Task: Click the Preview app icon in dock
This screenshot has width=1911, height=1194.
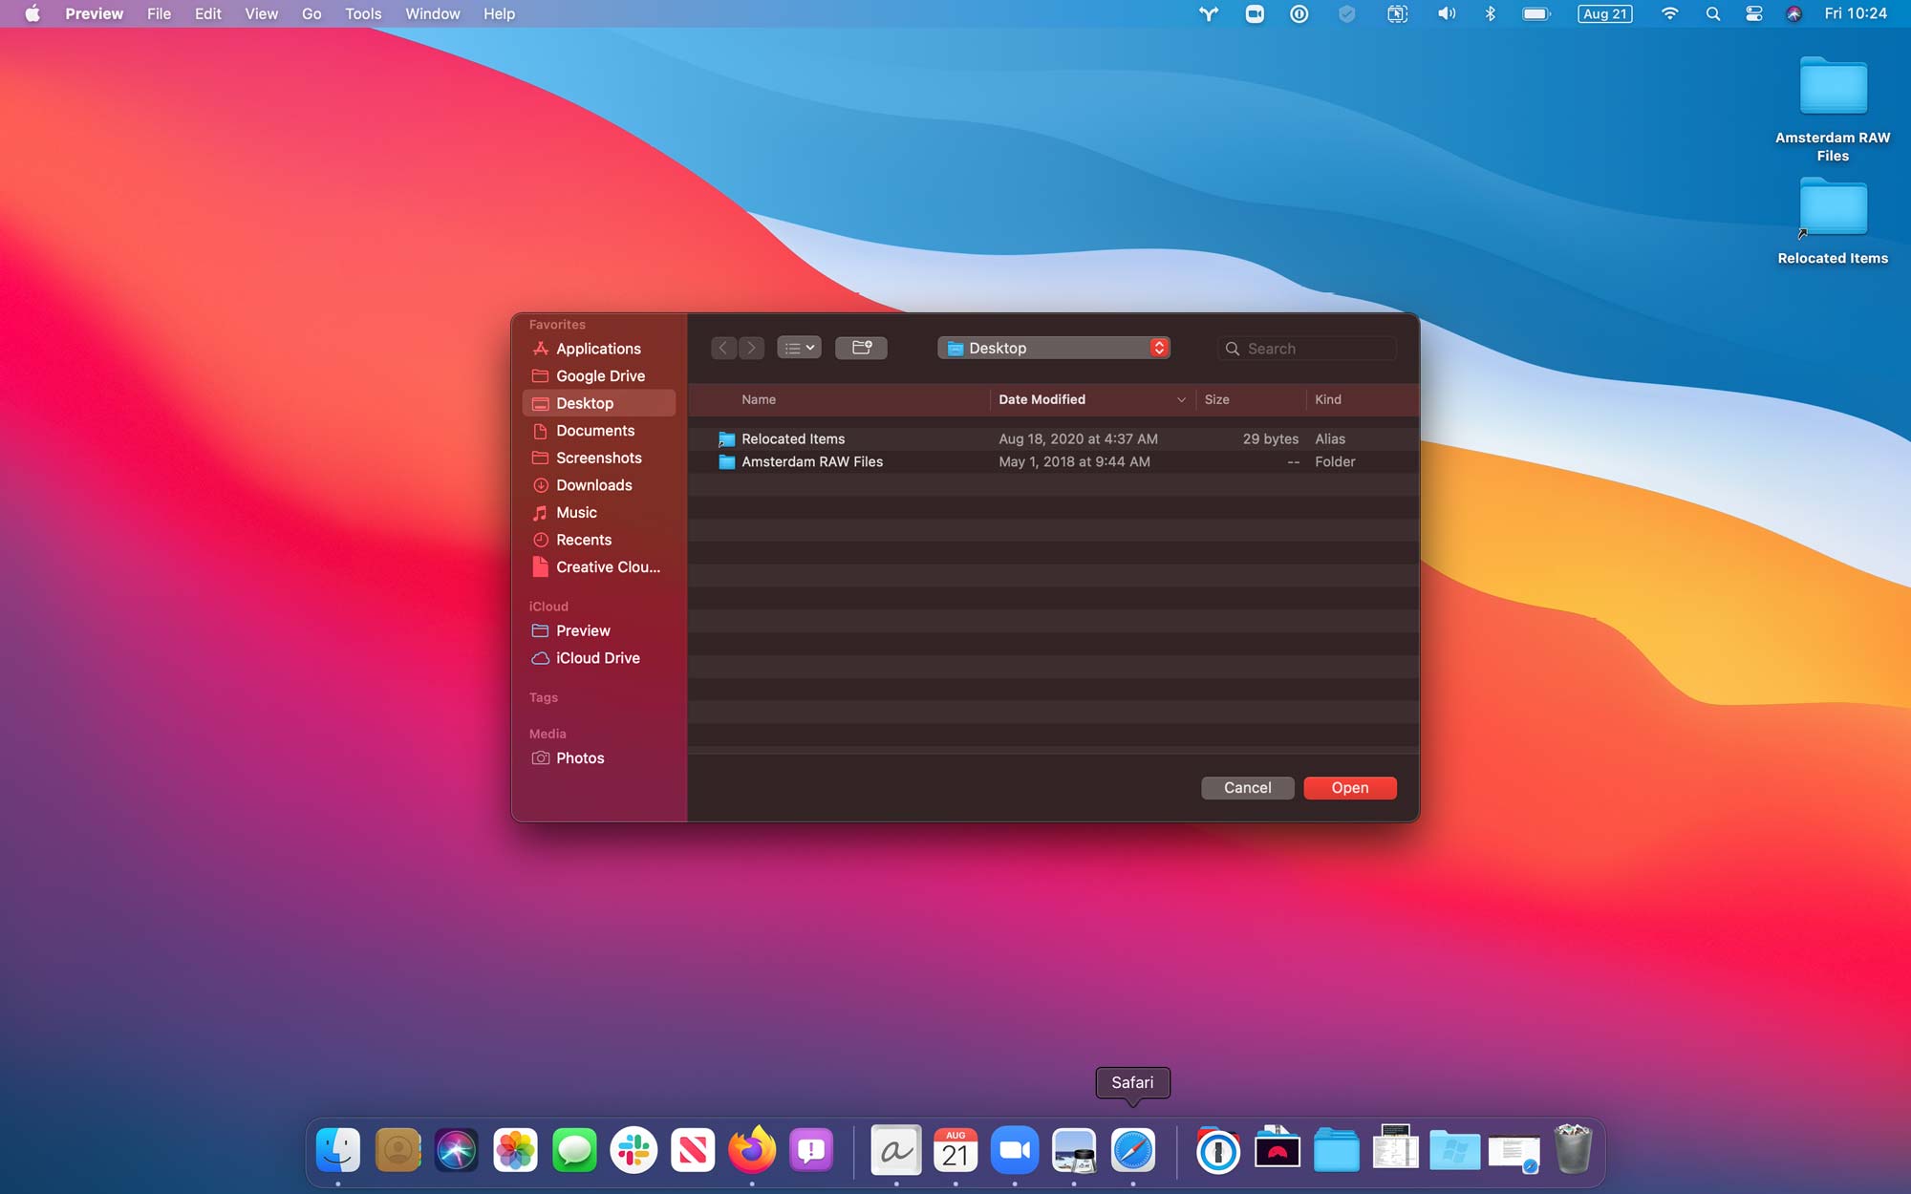Action: click(x=1073, y=1148)
